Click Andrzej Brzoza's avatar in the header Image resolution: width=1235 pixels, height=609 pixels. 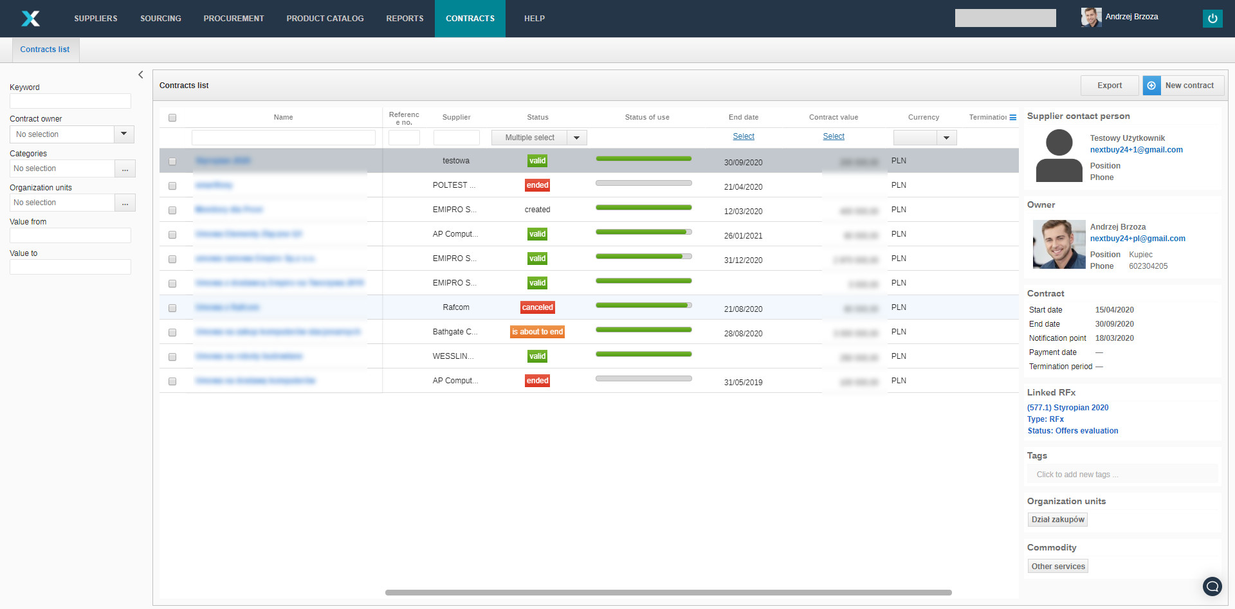click(x=1091, y=17)
